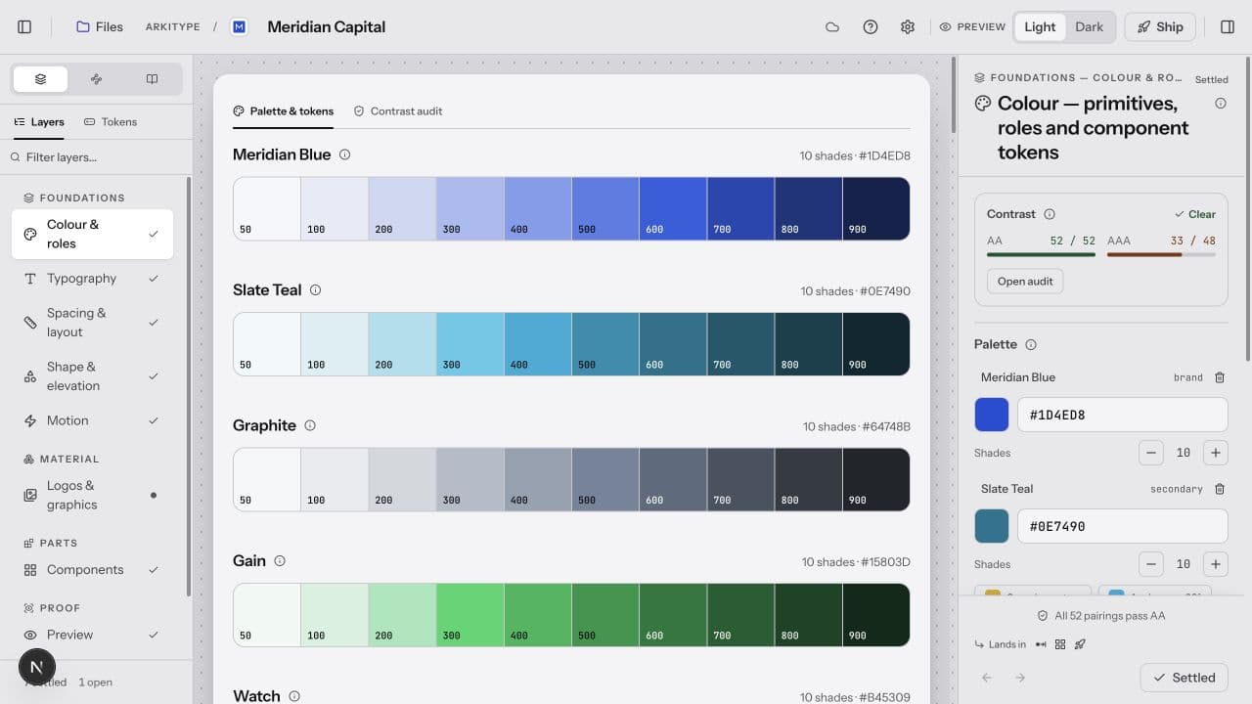Click the Open audit button
The height and width of the screenshot is (704, 1252).
1025,282
